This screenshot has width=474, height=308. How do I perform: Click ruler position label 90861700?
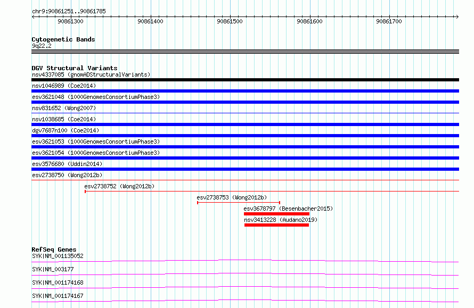(x=389, y=21)
